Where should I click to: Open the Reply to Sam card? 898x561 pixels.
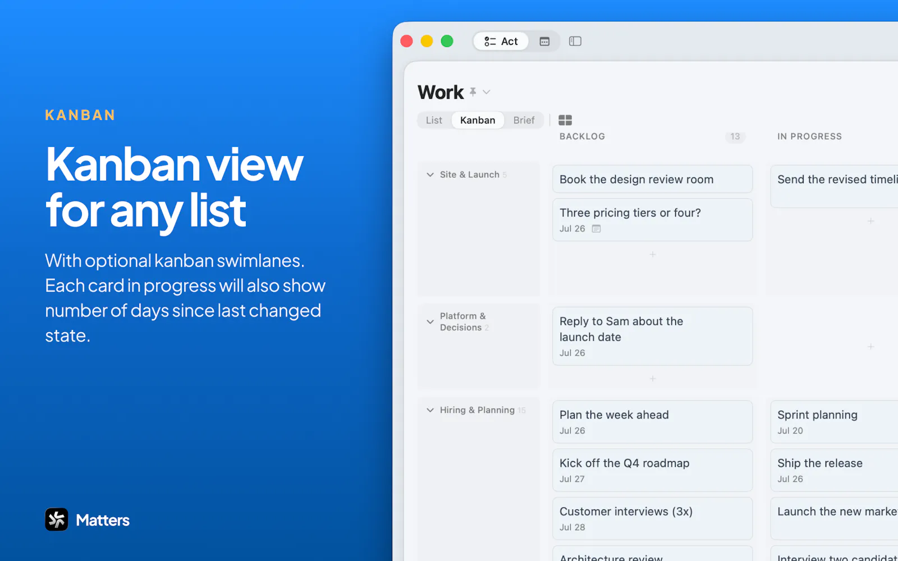(652, 336)
